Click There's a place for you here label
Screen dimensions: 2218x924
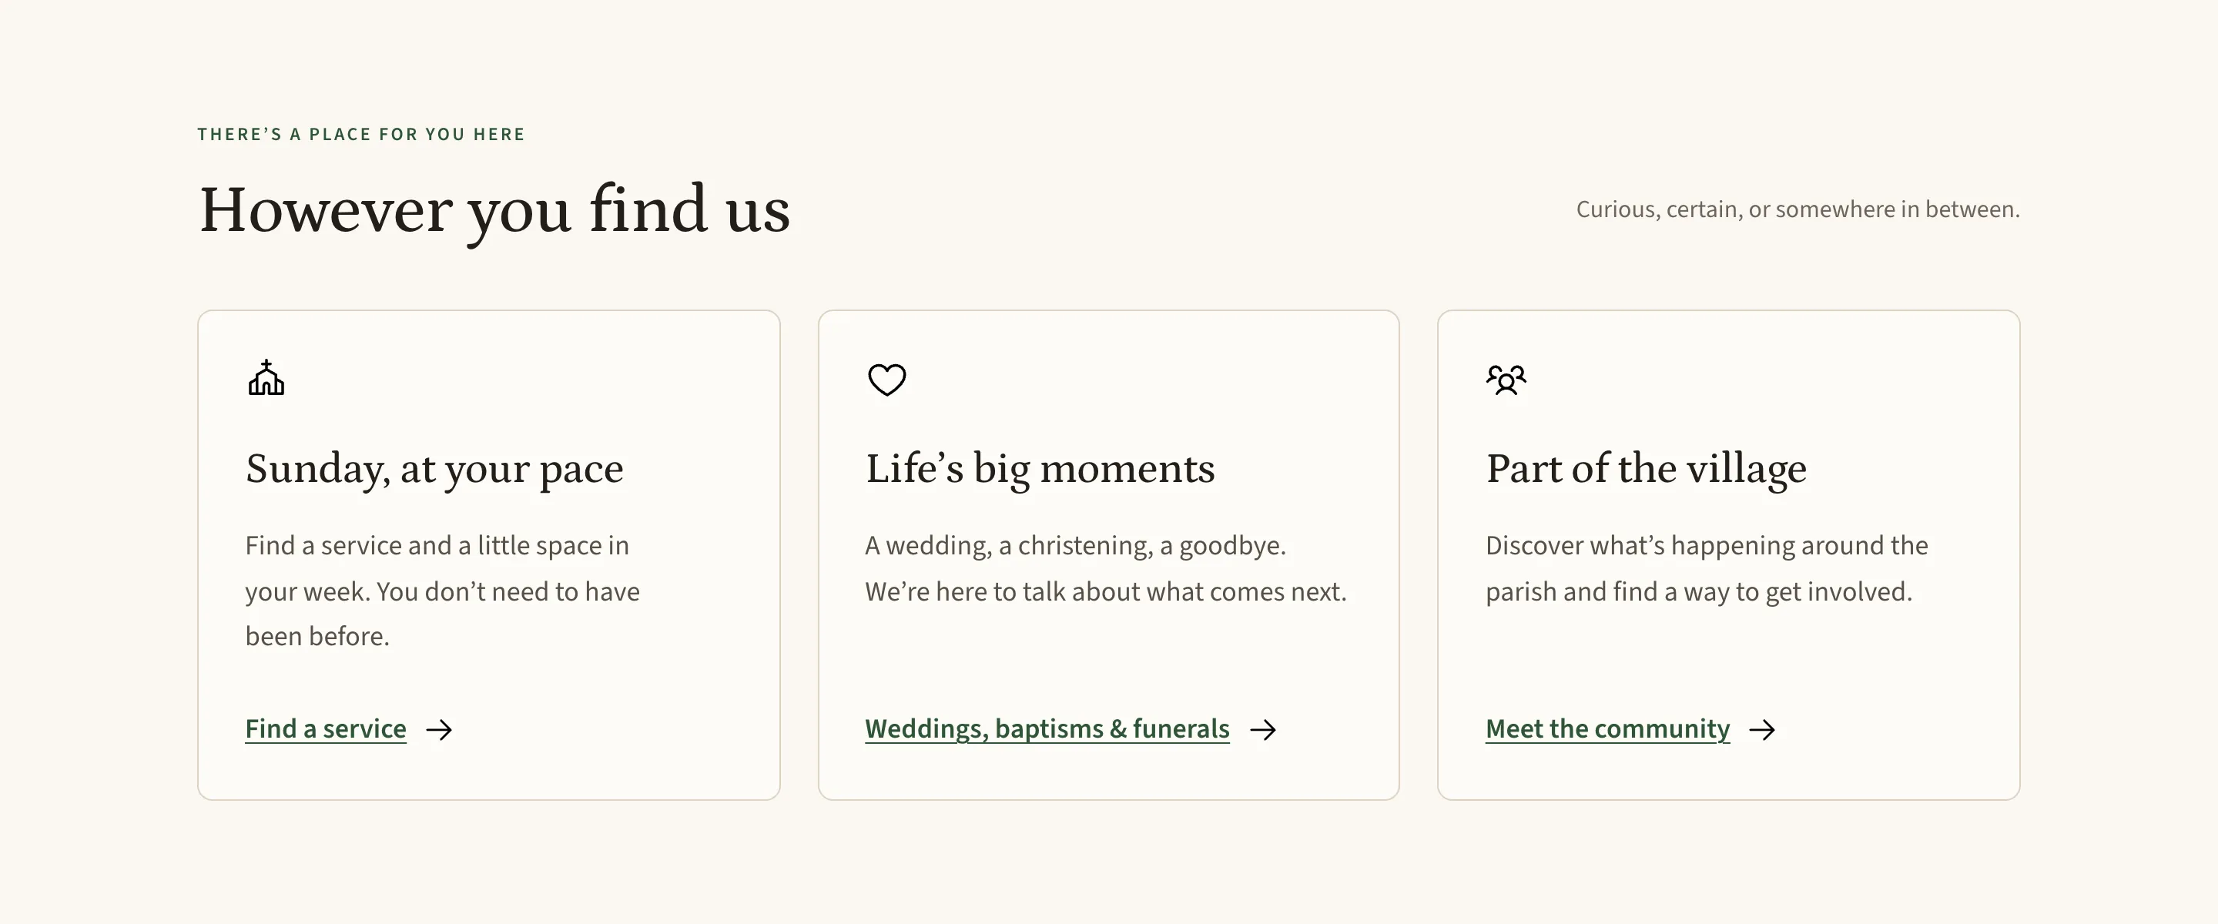[x=360, y=134]
